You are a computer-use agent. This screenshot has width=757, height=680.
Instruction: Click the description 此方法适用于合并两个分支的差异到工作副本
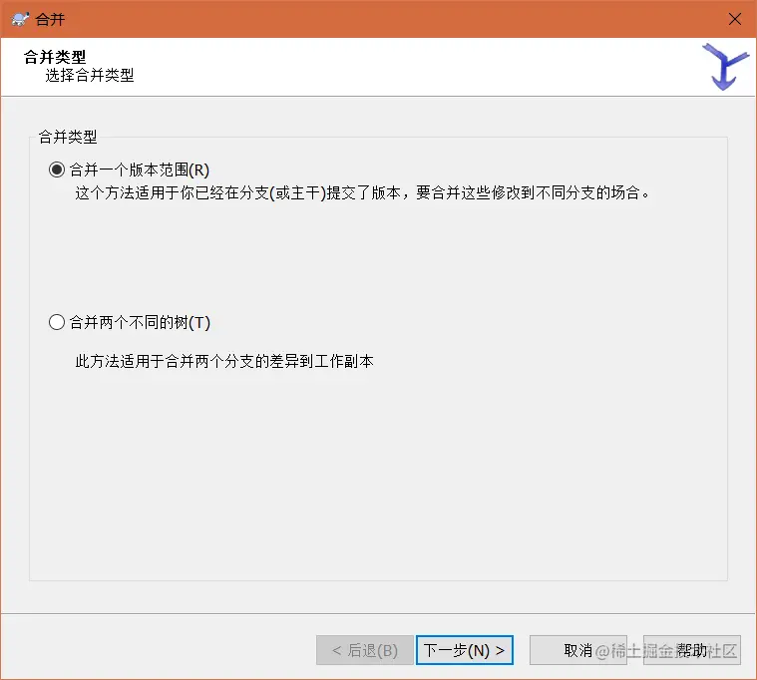(224, 361)
